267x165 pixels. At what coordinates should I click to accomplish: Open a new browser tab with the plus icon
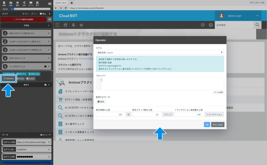click(x=71, y=3)
